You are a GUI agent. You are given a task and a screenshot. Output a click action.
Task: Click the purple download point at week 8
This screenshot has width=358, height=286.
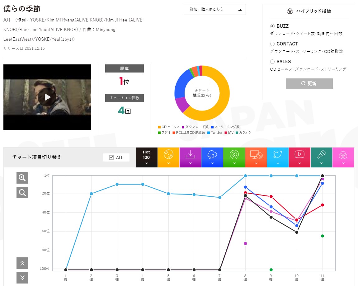tap(245, 244)
